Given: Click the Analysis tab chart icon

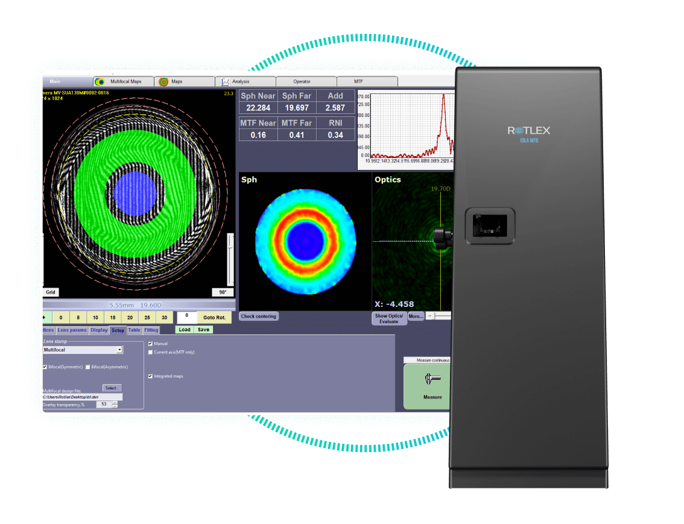Looking at the screenshot, I should (x=225, y=81).
